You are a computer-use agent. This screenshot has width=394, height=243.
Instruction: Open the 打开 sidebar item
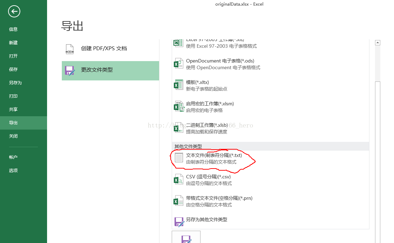coord(13,56)
